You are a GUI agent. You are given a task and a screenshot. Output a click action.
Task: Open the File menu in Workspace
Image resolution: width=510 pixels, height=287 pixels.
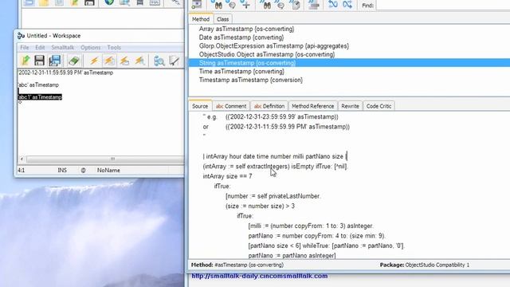(x=25, y=48)
